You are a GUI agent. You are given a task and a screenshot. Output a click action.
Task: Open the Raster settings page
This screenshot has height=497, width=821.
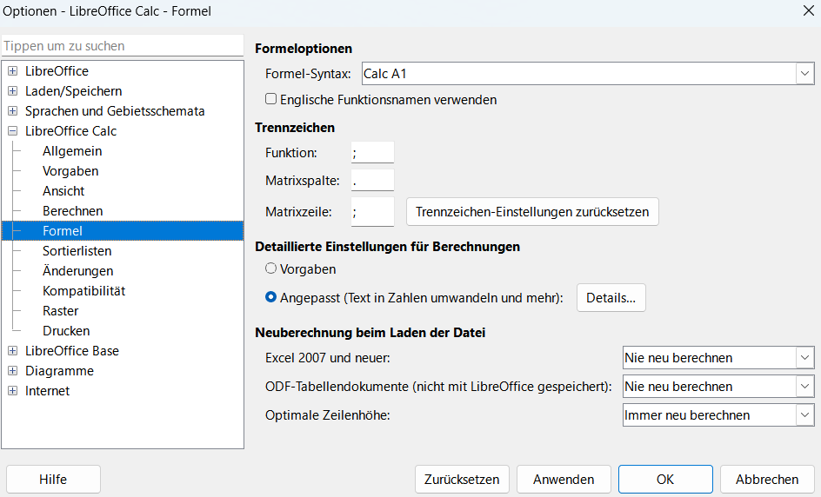pyautogui.click(x=61, y=311)
